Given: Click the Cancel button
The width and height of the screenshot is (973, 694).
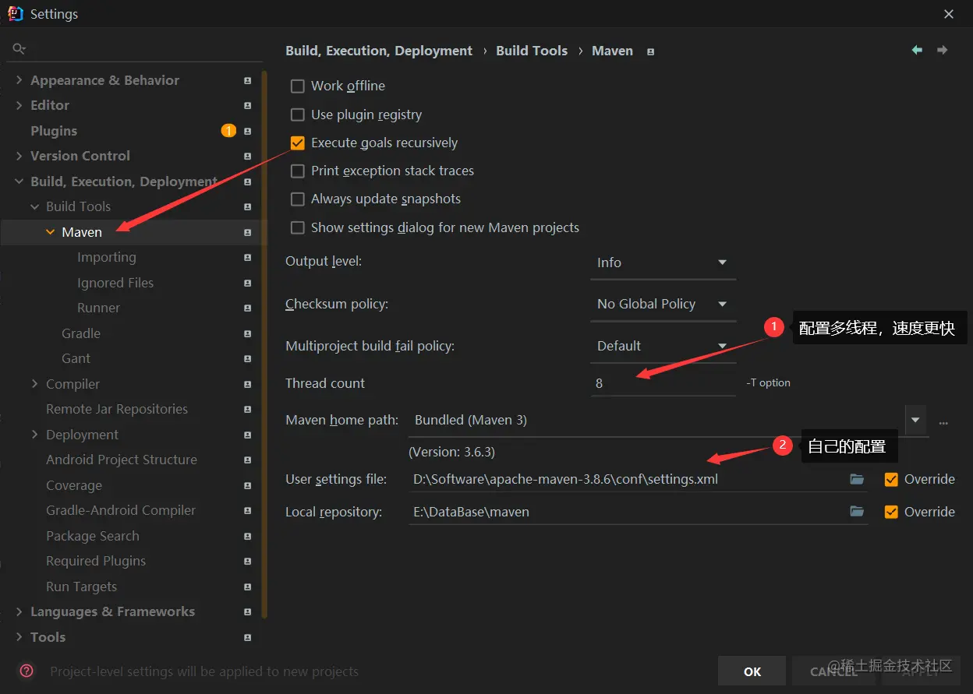Looking at the screenshot, I should point(833,671).
